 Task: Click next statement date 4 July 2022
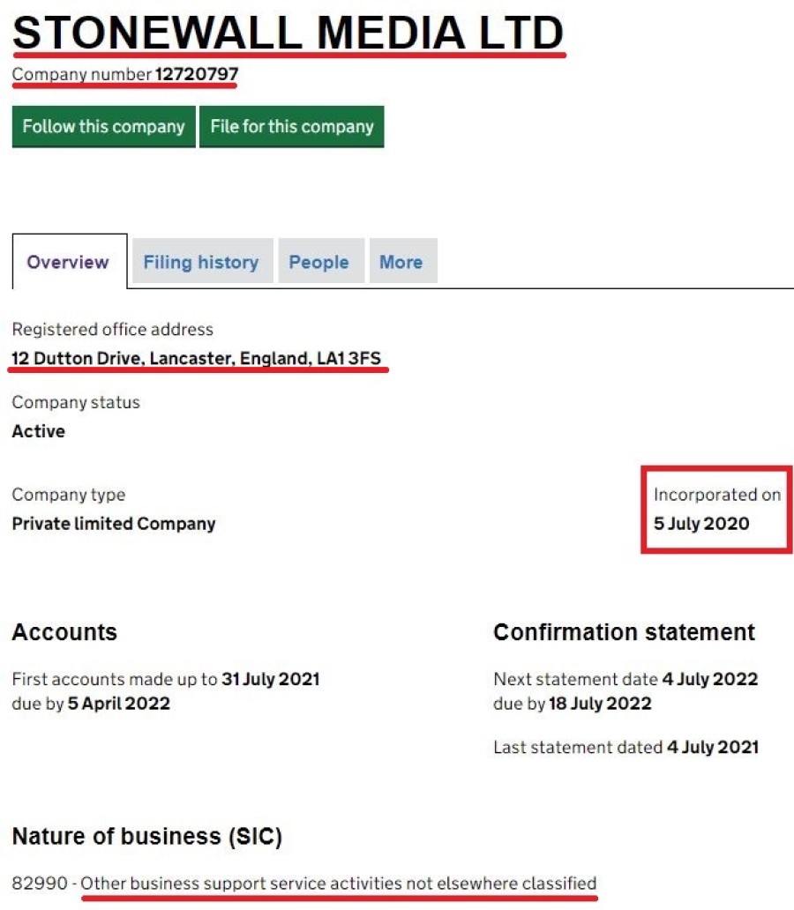tap(710, 679)
